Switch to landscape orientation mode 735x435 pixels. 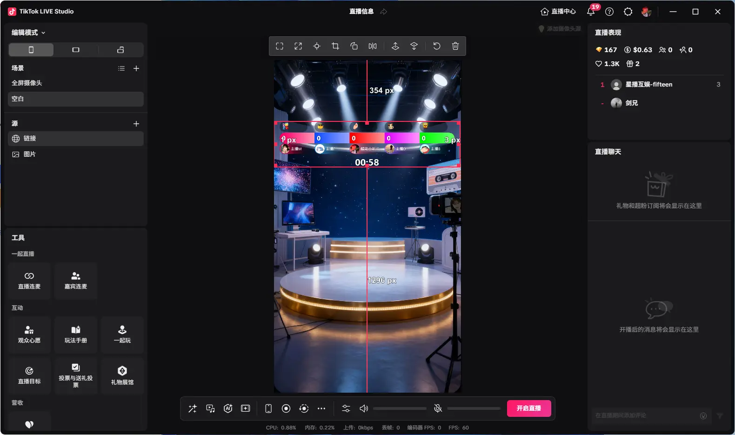point(76,50)
